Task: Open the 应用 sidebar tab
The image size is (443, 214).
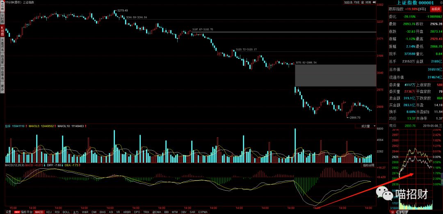Action: point(2,6)
